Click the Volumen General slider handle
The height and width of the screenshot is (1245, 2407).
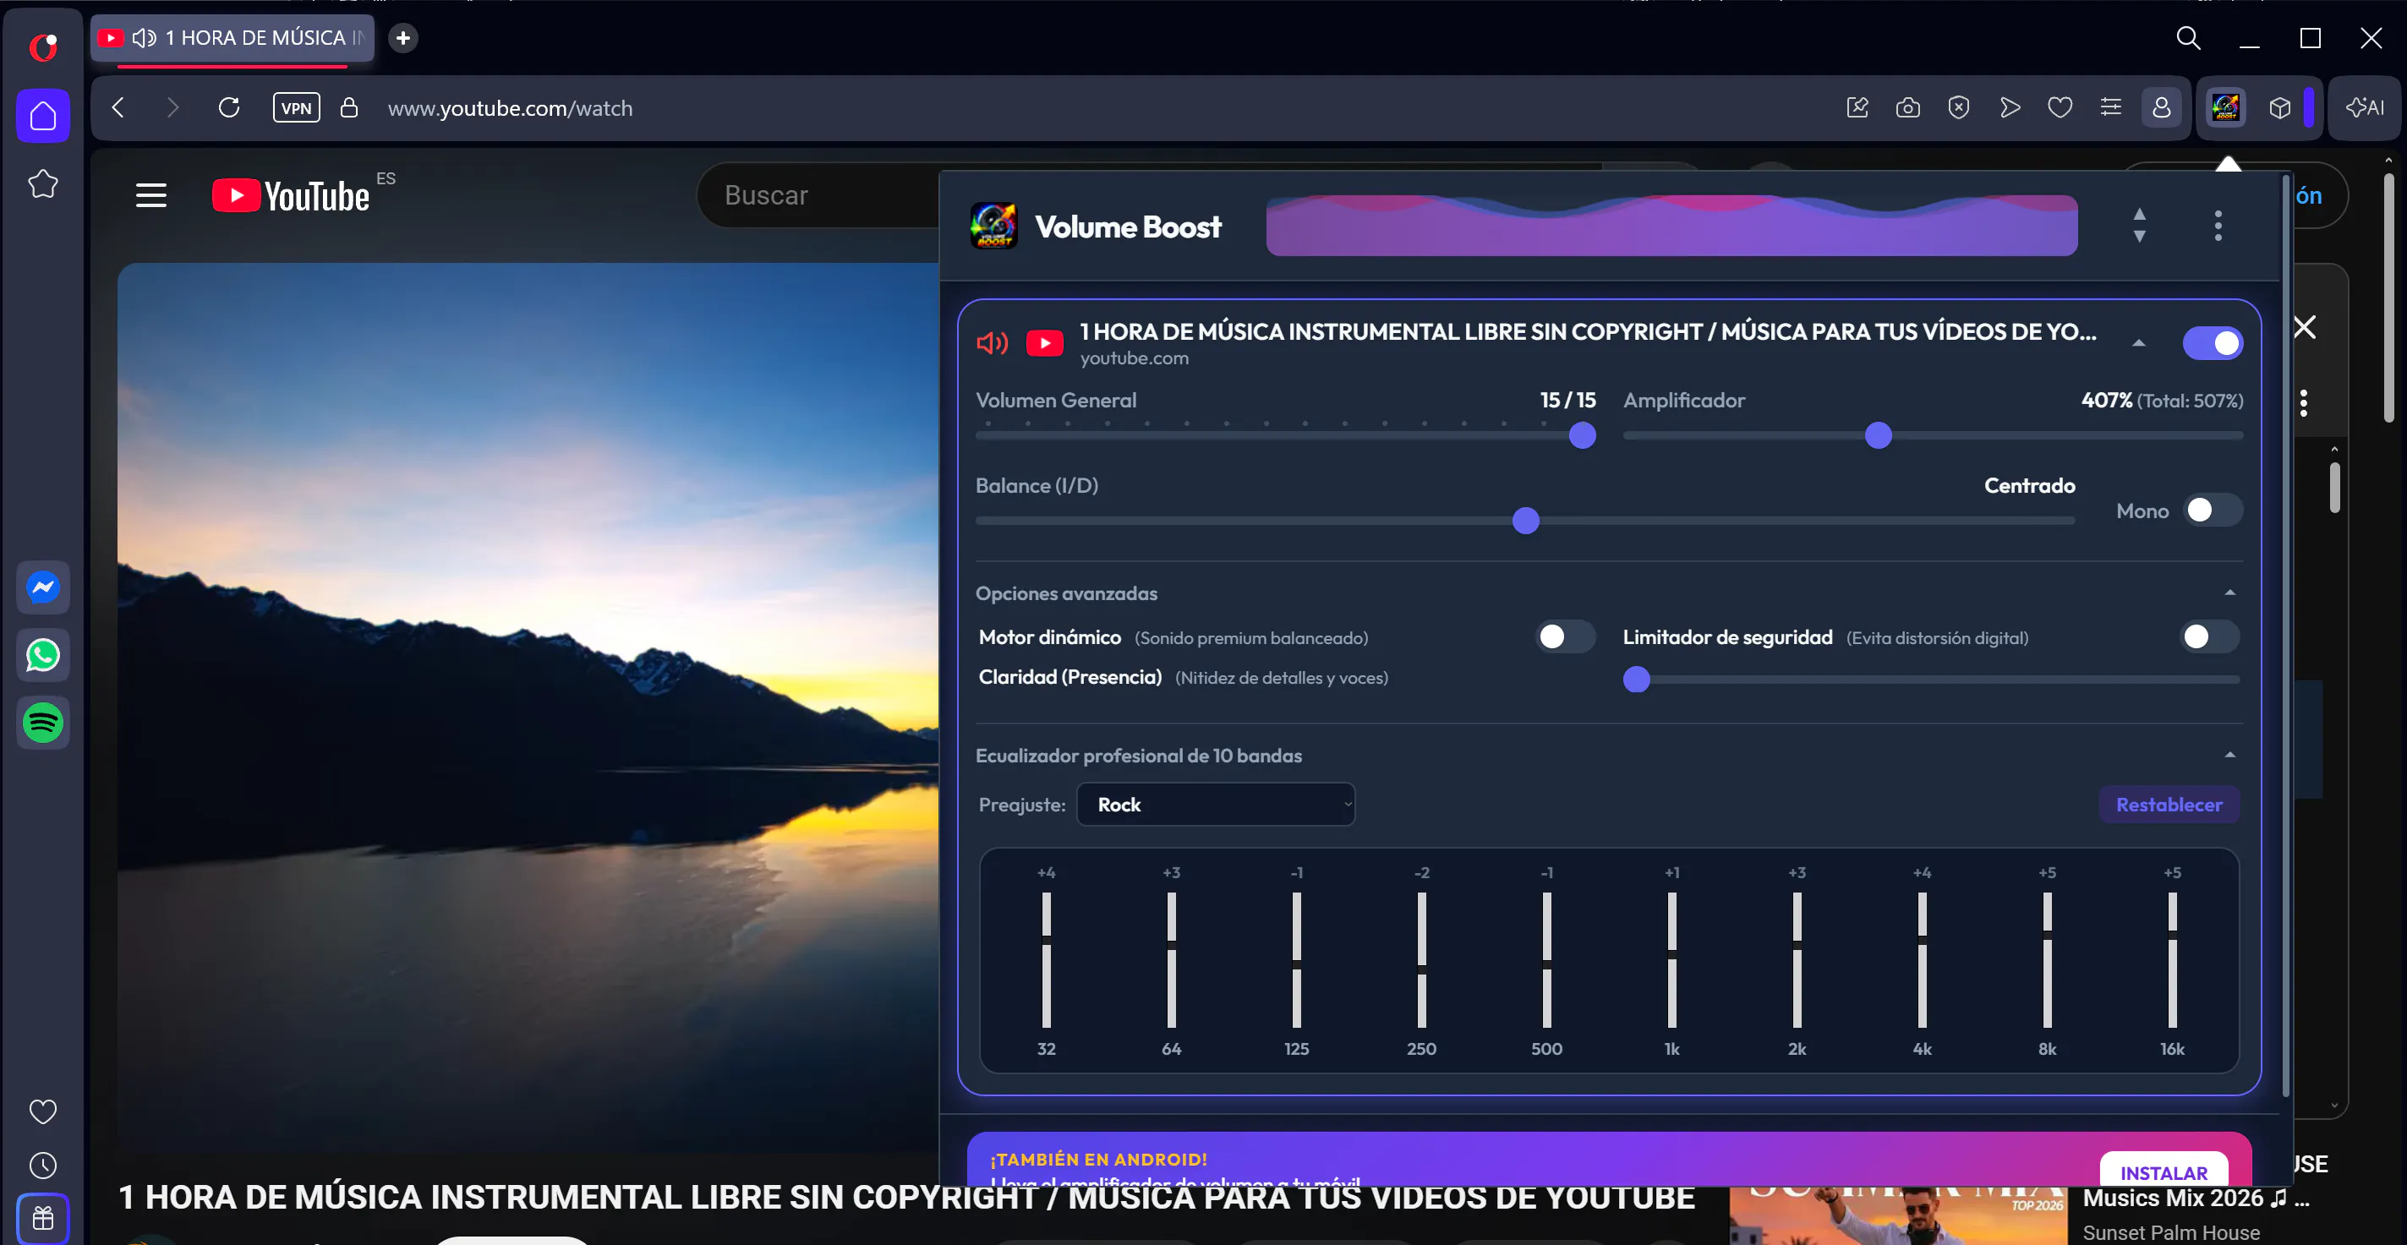1582,435
